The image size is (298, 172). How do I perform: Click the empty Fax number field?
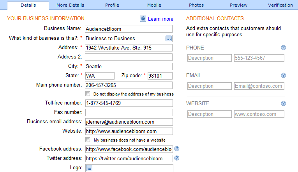129,112
